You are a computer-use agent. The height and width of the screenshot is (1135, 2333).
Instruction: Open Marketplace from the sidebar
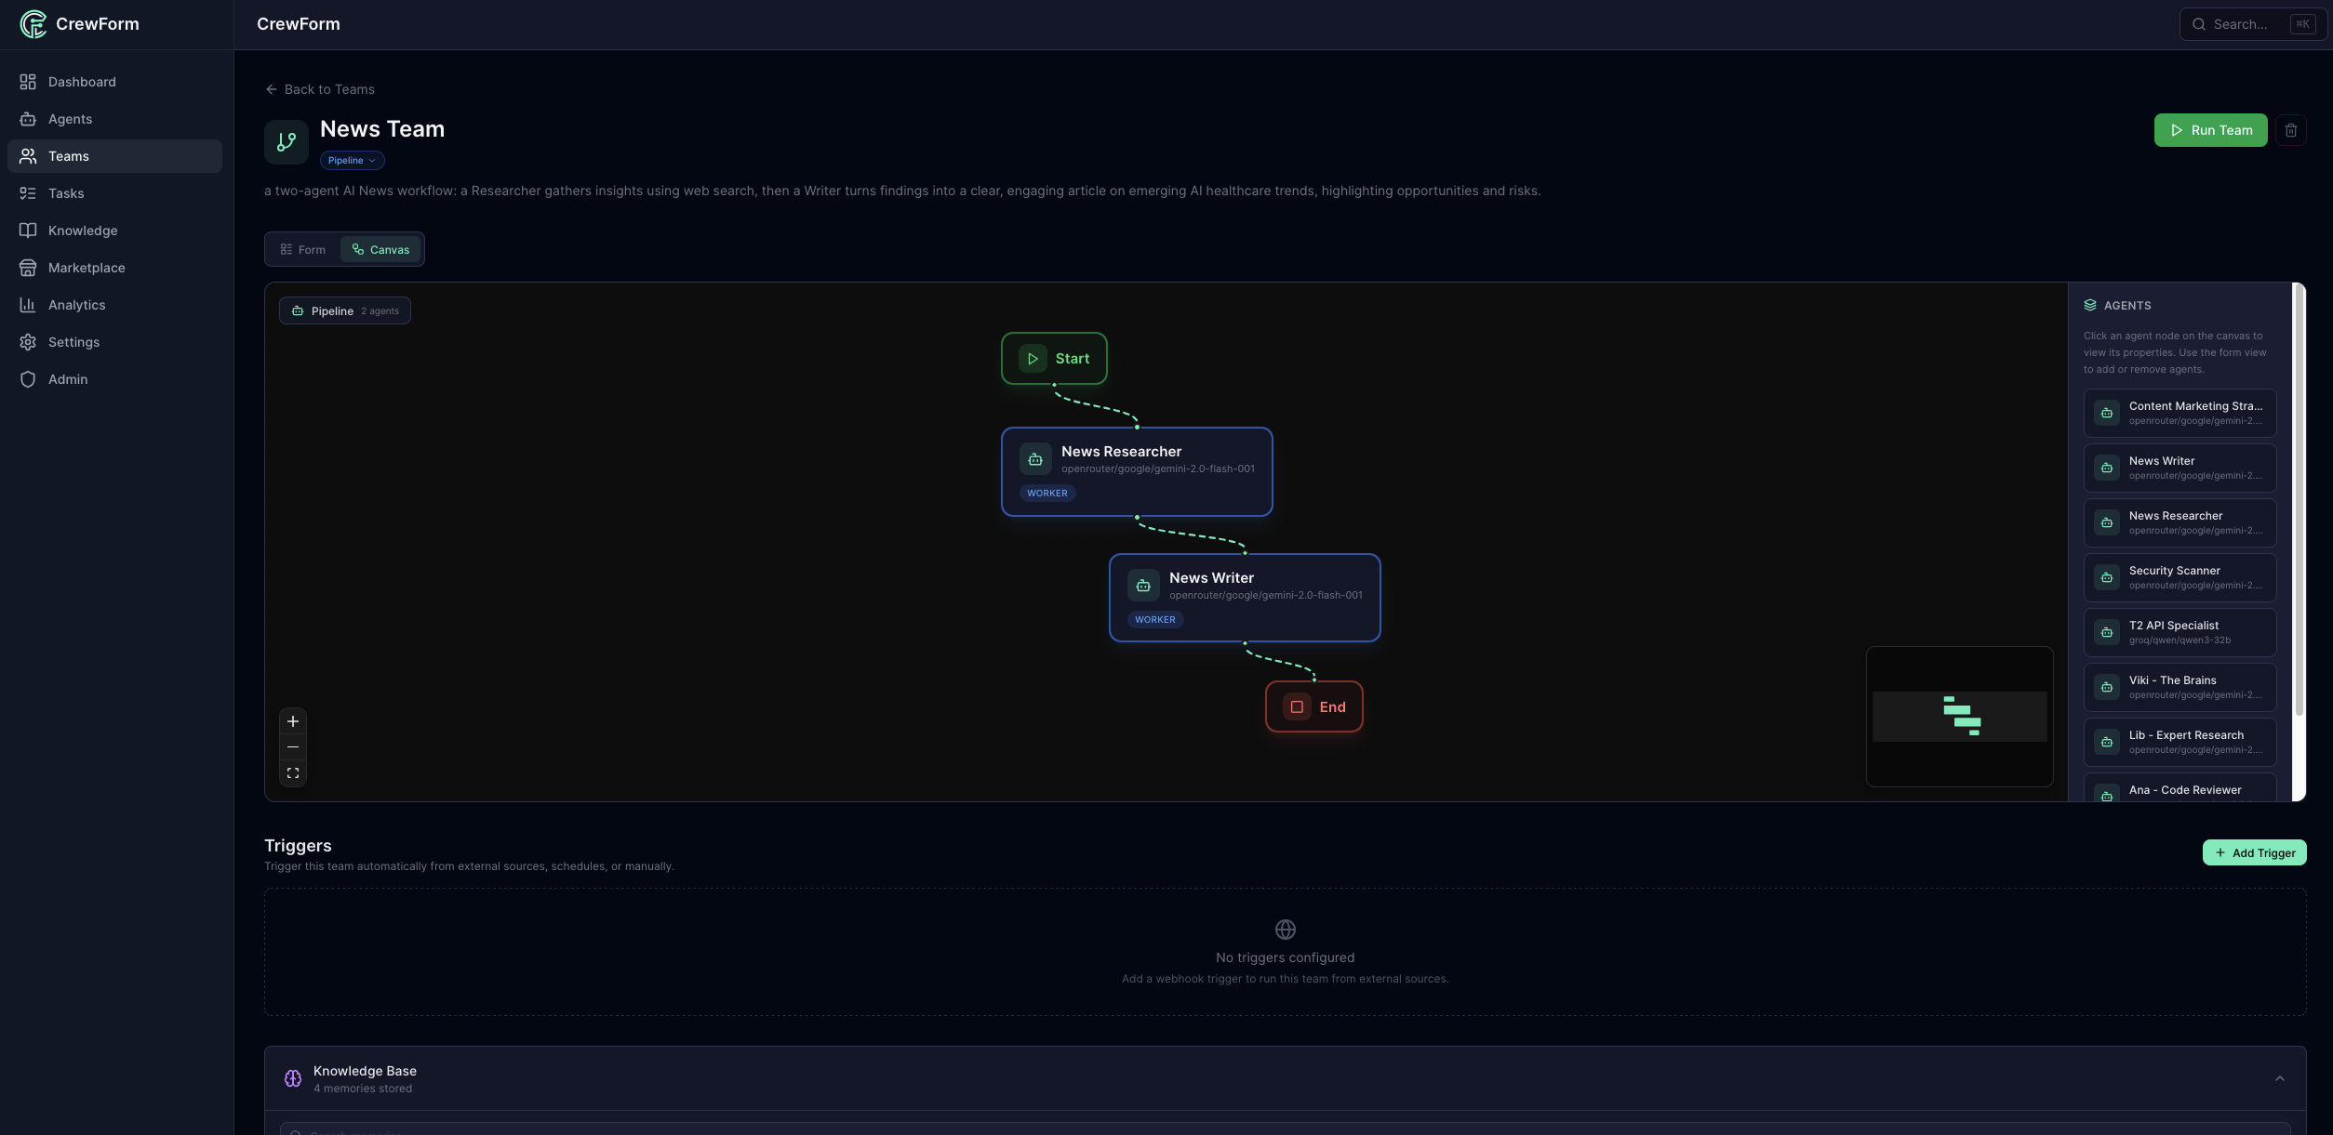[86, 268]
